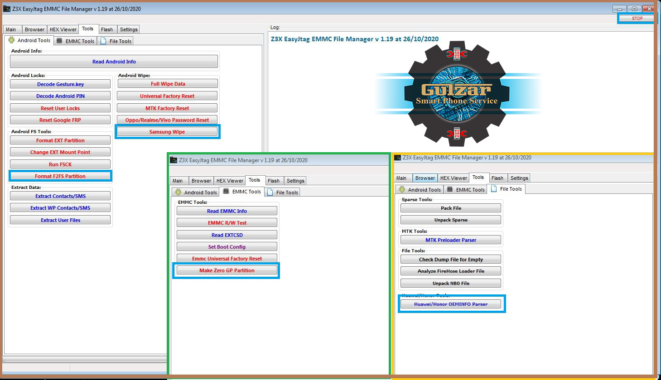Open Settings tab in the right window
The width and height of the screenshot is (661, 380).
pyautogui.click(x=519, y=178)
